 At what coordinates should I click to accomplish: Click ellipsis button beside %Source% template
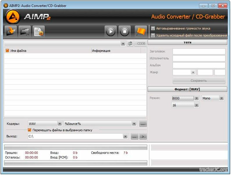(x=143, y=124)
